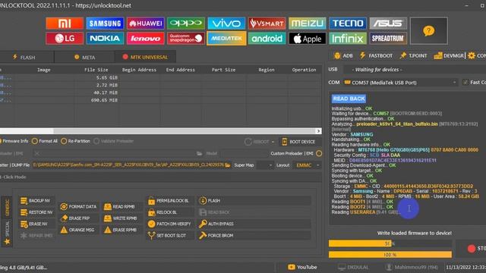486x273 pixels.
Task: Open the Generic functions side tab
Action: 7,207
